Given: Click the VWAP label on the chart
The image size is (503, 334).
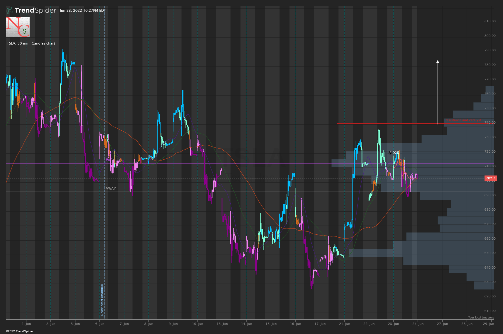Looking at the screenshot, I should pos(111,188).
